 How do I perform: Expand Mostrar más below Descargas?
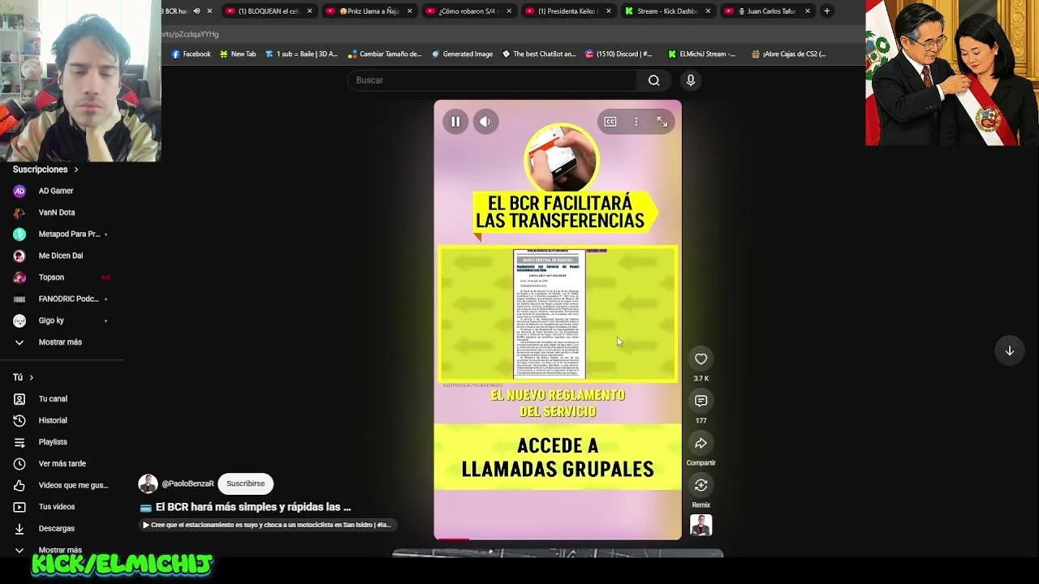62,550
